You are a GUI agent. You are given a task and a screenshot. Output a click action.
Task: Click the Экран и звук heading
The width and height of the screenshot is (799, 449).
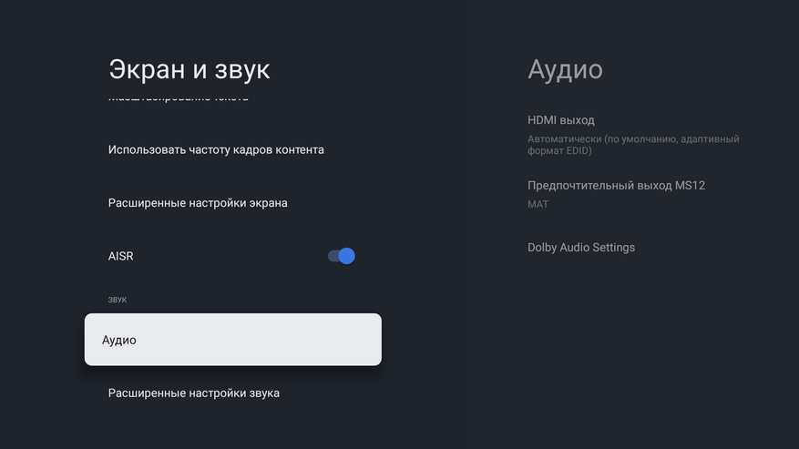click(x=190, y=69)
